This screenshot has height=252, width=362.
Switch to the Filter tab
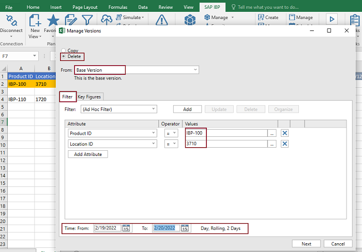click(67, 97)
